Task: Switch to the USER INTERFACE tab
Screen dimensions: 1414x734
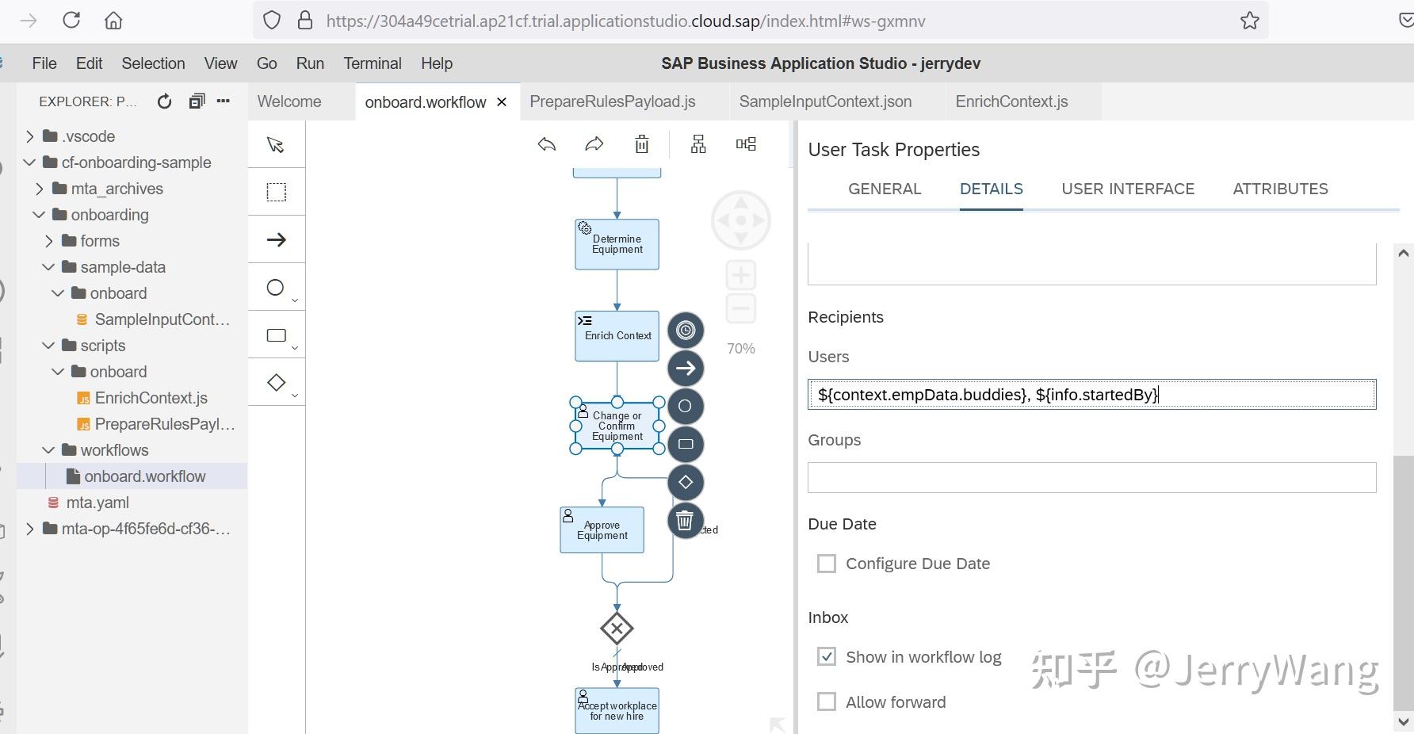Action: pyautogui.click(x=1128, y=189)
